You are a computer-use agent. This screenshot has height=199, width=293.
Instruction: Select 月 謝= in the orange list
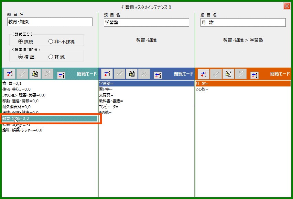(243, 83)
